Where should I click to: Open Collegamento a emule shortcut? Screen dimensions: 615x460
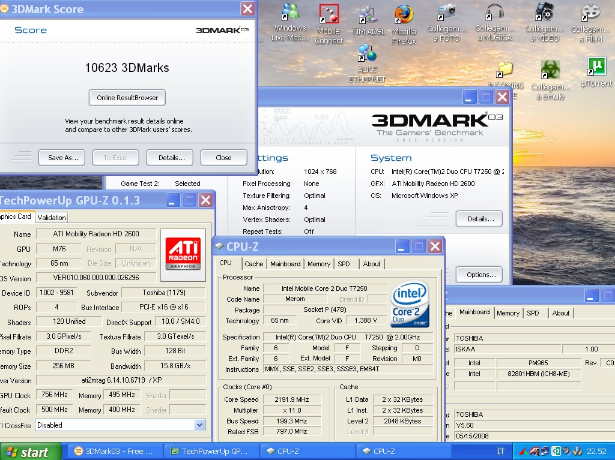550,80
